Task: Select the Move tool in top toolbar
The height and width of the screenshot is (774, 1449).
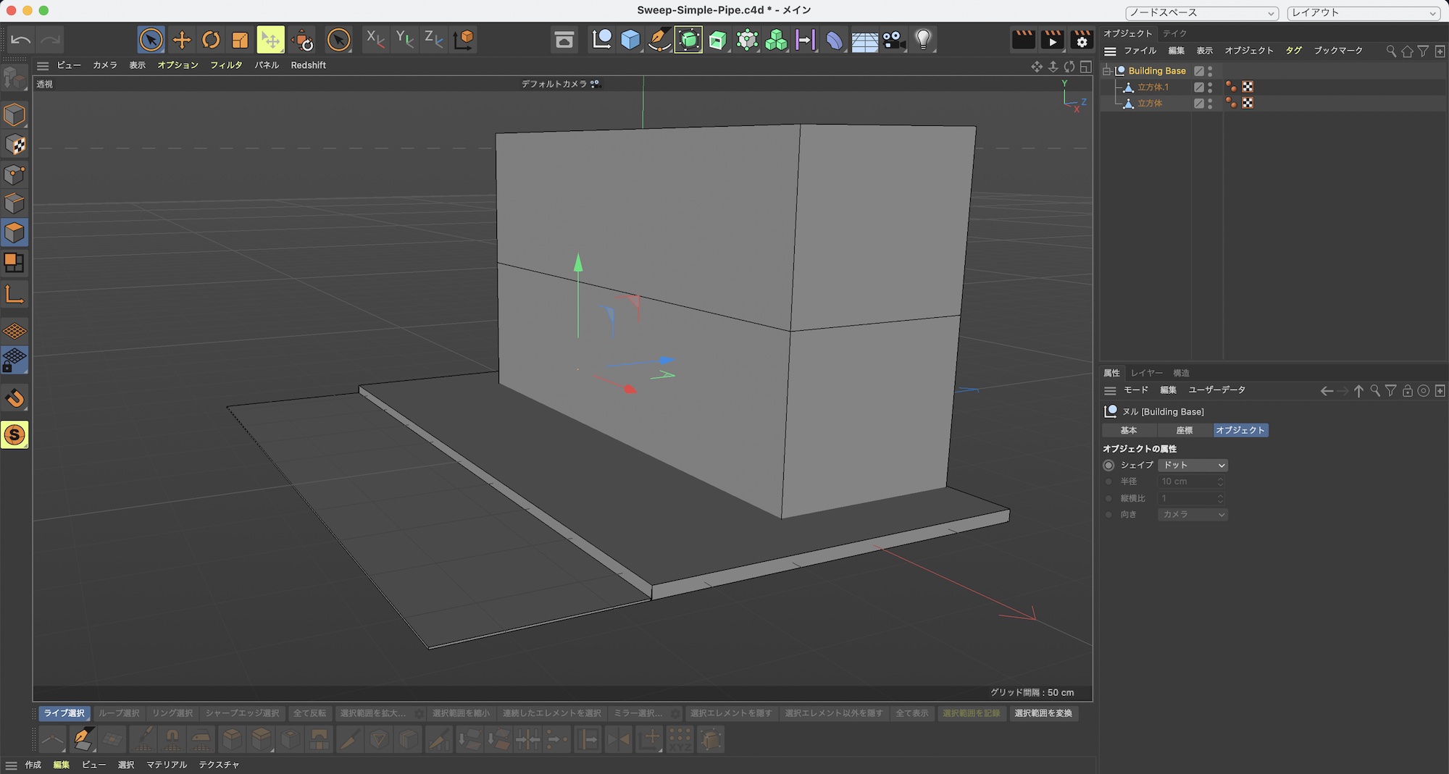Action: (181, 40)
